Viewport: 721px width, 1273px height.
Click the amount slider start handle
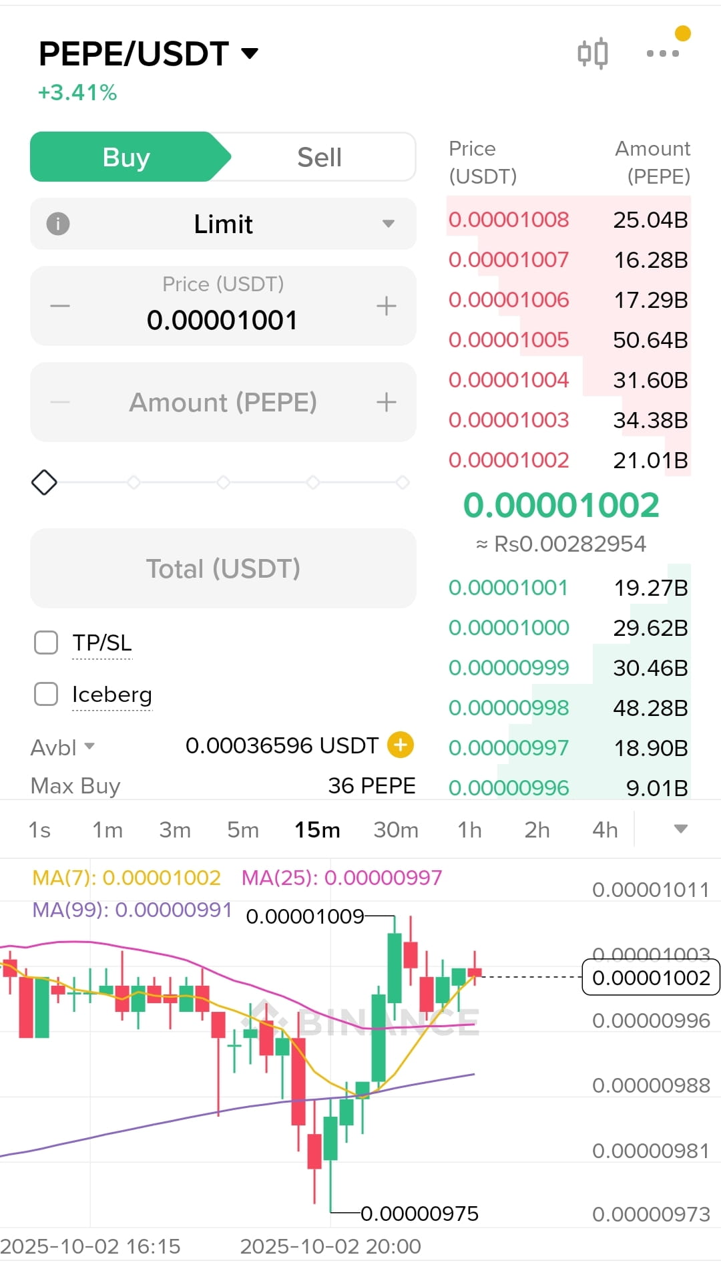click(x=44, y=482)
